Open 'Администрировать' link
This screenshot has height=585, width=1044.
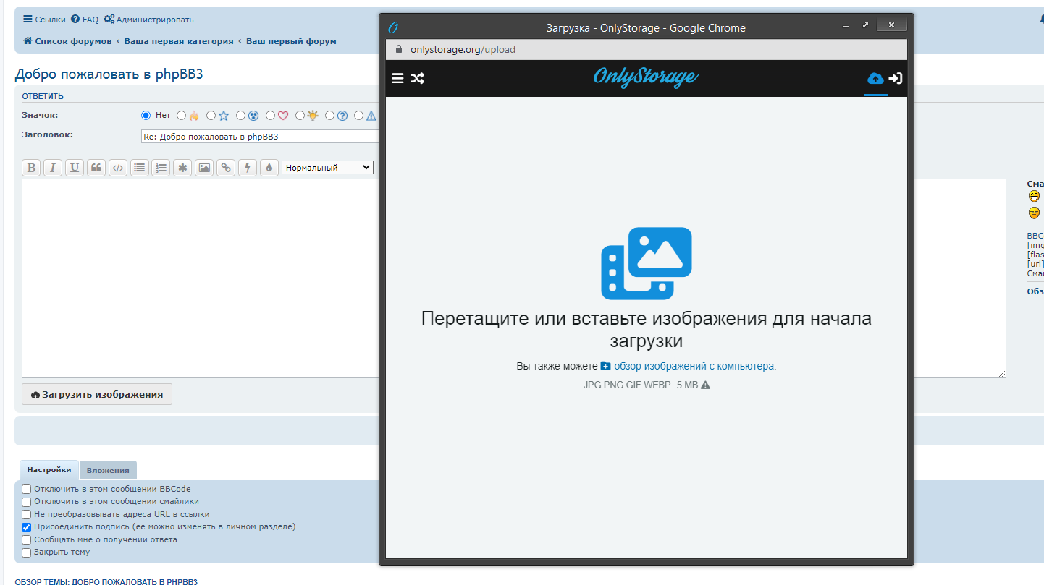[x=148, y=20]
